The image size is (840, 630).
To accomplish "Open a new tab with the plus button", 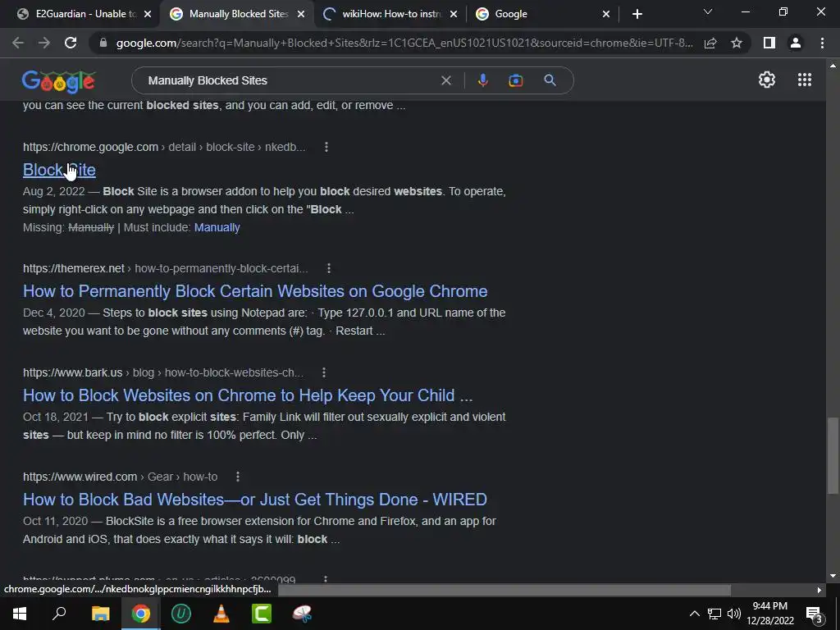I will click(637, 14).
